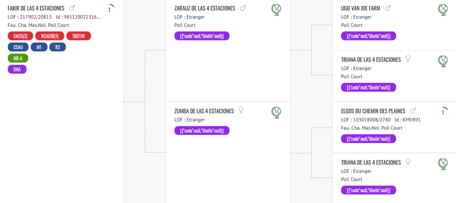This screenshot has width=456, height=203.
Task: Click the globe icon beside Ugo van Joe Farm
Action: click(443, 10)
